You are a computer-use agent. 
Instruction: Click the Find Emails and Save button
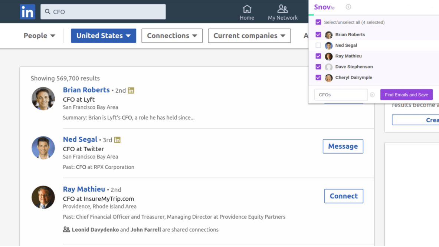coord(406,95)
